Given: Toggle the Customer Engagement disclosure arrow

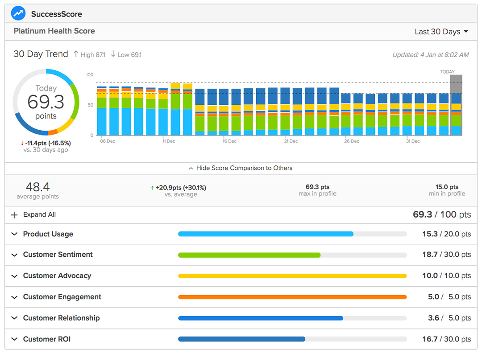Looking at the screenshot, I should pyautogui.click(x=14, y=296).
